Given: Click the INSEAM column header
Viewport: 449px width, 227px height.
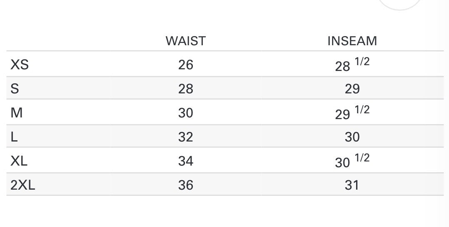Looking at the screenshot, I should pyautogui.click(x=352, y=41).
